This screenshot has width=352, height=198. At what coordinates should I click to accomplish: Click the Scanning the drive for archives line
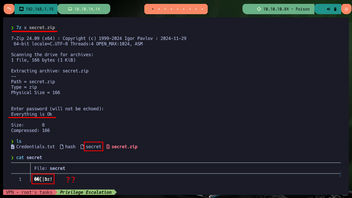pyautogui.click(x=52, y=55)
